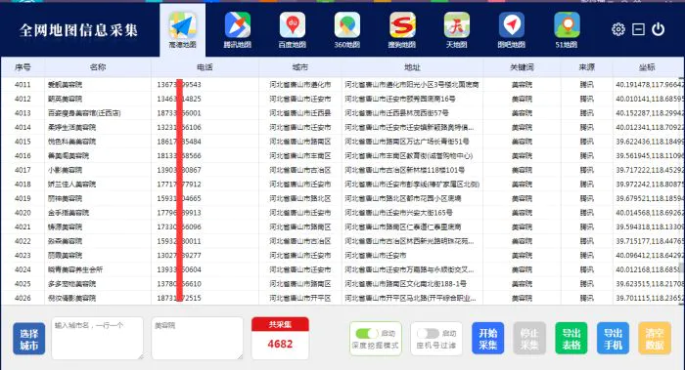Switch to 腾讯地图 map source
This screenshot has width=685, height=370.
237,25
